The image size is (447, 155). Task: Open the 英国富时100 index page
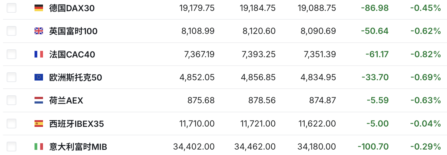pyautogui.click(x=73, y=31)
